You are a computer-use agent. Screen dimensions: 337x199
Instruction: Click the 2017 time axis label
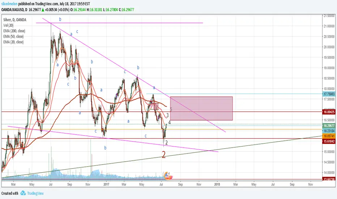(106, 185)
